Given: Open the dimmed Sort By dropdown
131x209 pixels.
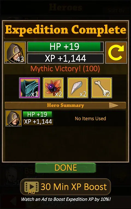Looking at the screenshot, I should (x=116, y=10).
